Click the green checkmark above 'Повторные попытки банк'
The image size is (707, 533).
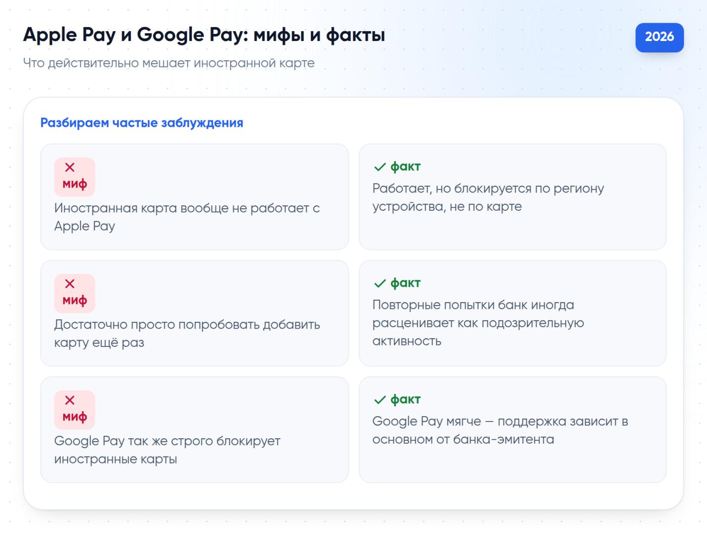(379, 283)
